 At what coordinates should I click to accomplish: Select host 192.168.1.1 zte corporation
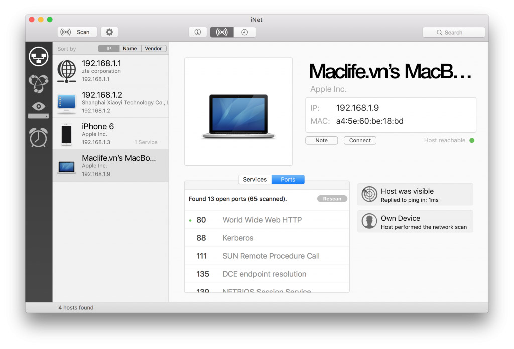[x=110, y=70]
